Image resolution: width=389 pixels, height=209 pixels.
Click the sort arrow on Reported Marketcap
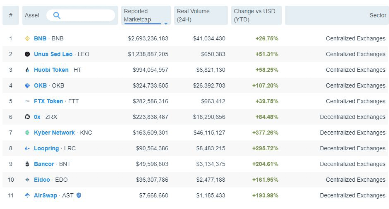tap(166, 23)
